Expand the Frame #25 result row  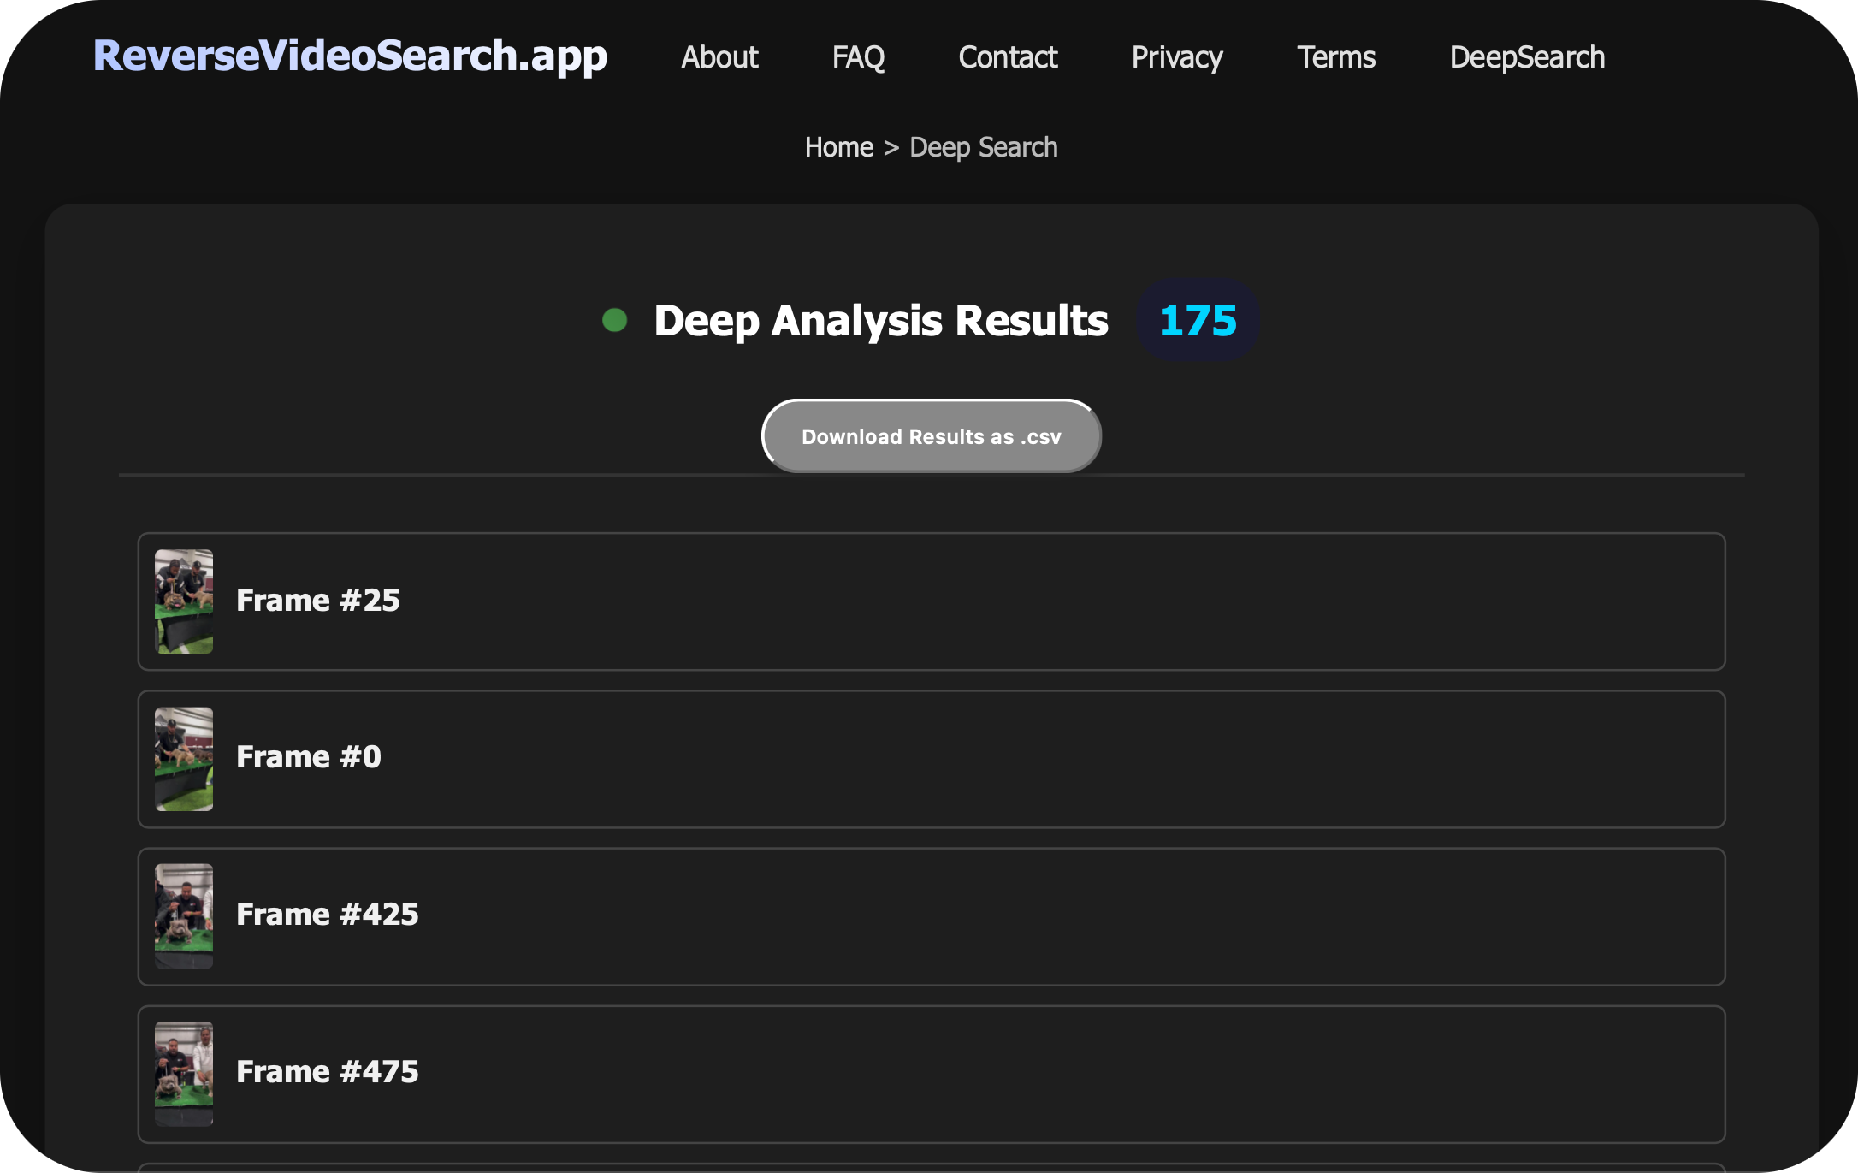[x=932, y=601]
